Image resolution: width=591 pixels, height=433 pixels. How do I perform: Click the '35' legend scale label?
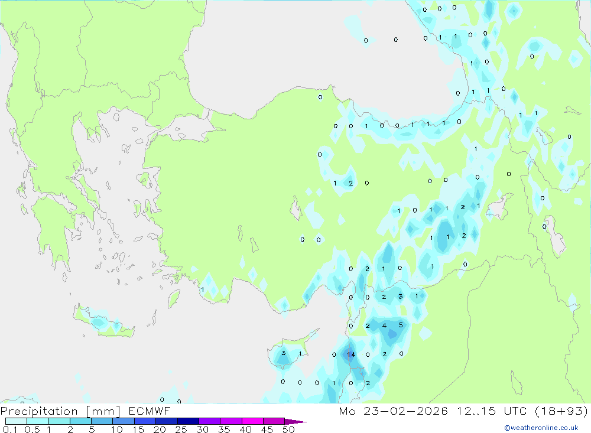pos(224,429)
